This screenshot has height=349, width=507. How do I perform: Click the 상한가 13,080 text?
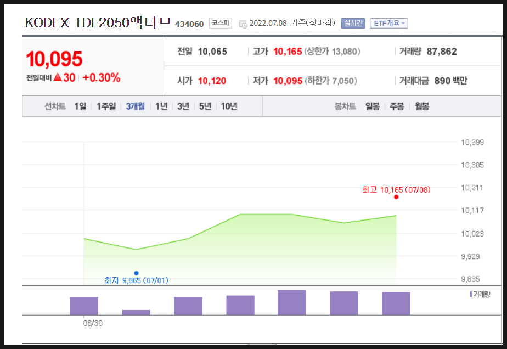coord(332,52)
